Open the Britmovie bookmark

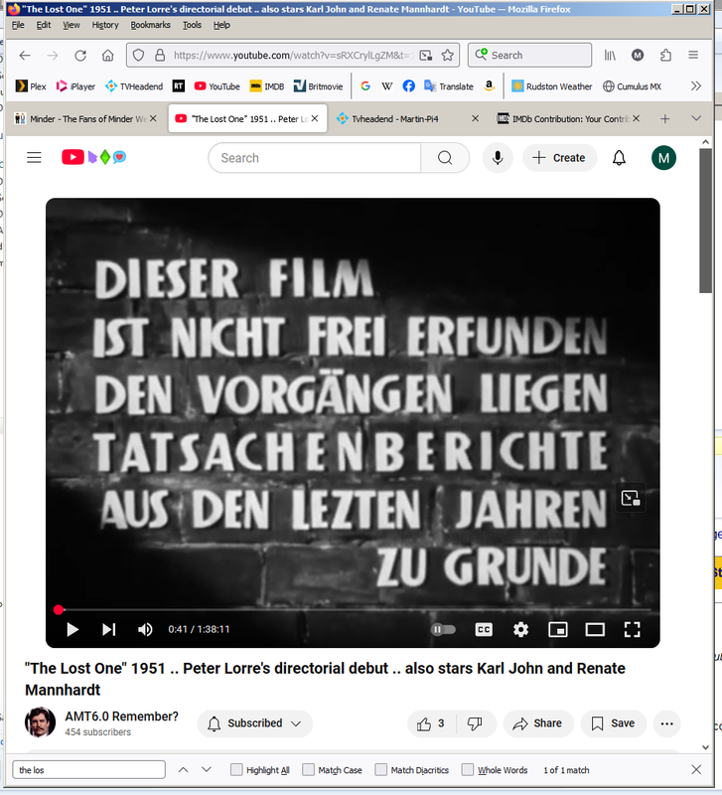(318, 86)
